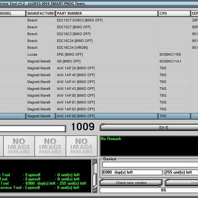The image size is (198, 198).
Task: Open the first full NO IMAGE AVAILABLE thumbnail
Action: pos(19,146)
